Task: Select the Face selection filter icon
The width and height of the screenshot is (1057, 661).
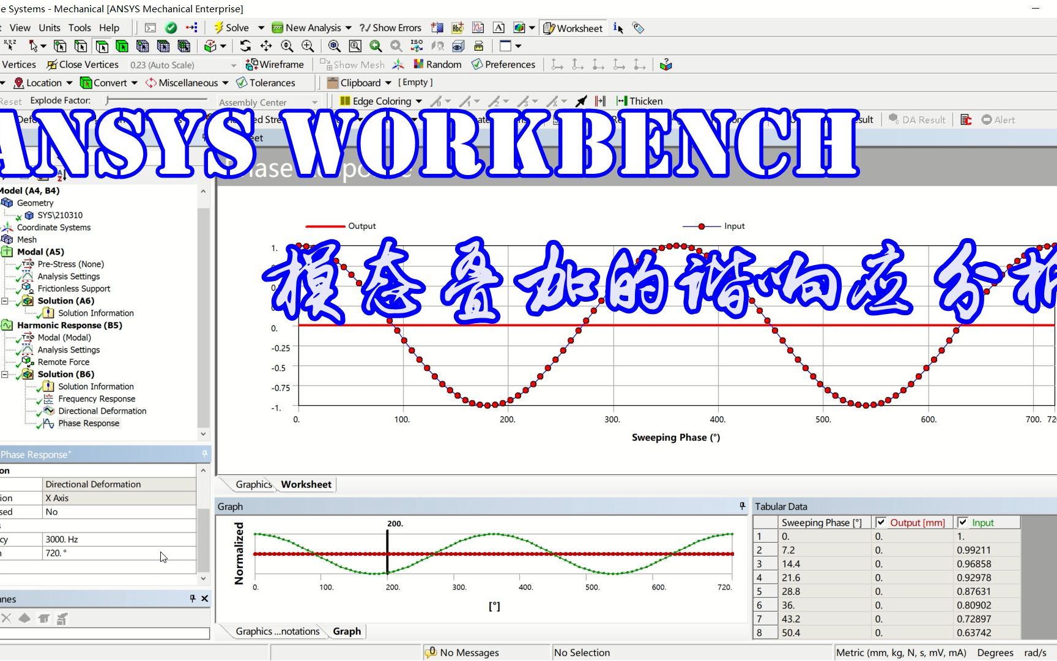Action: tap(102, 46)
